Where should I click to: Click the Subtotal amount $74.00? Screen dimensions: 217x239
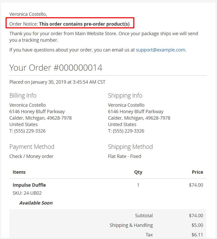(196, 216)
